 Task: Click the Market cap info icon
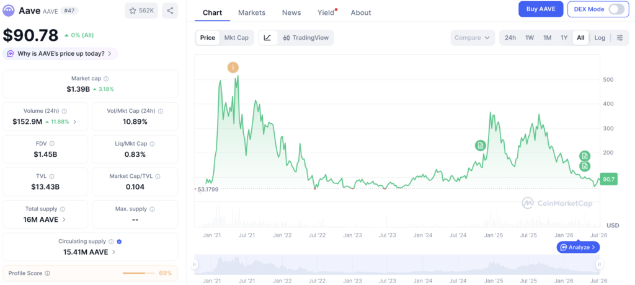[106, 79]
